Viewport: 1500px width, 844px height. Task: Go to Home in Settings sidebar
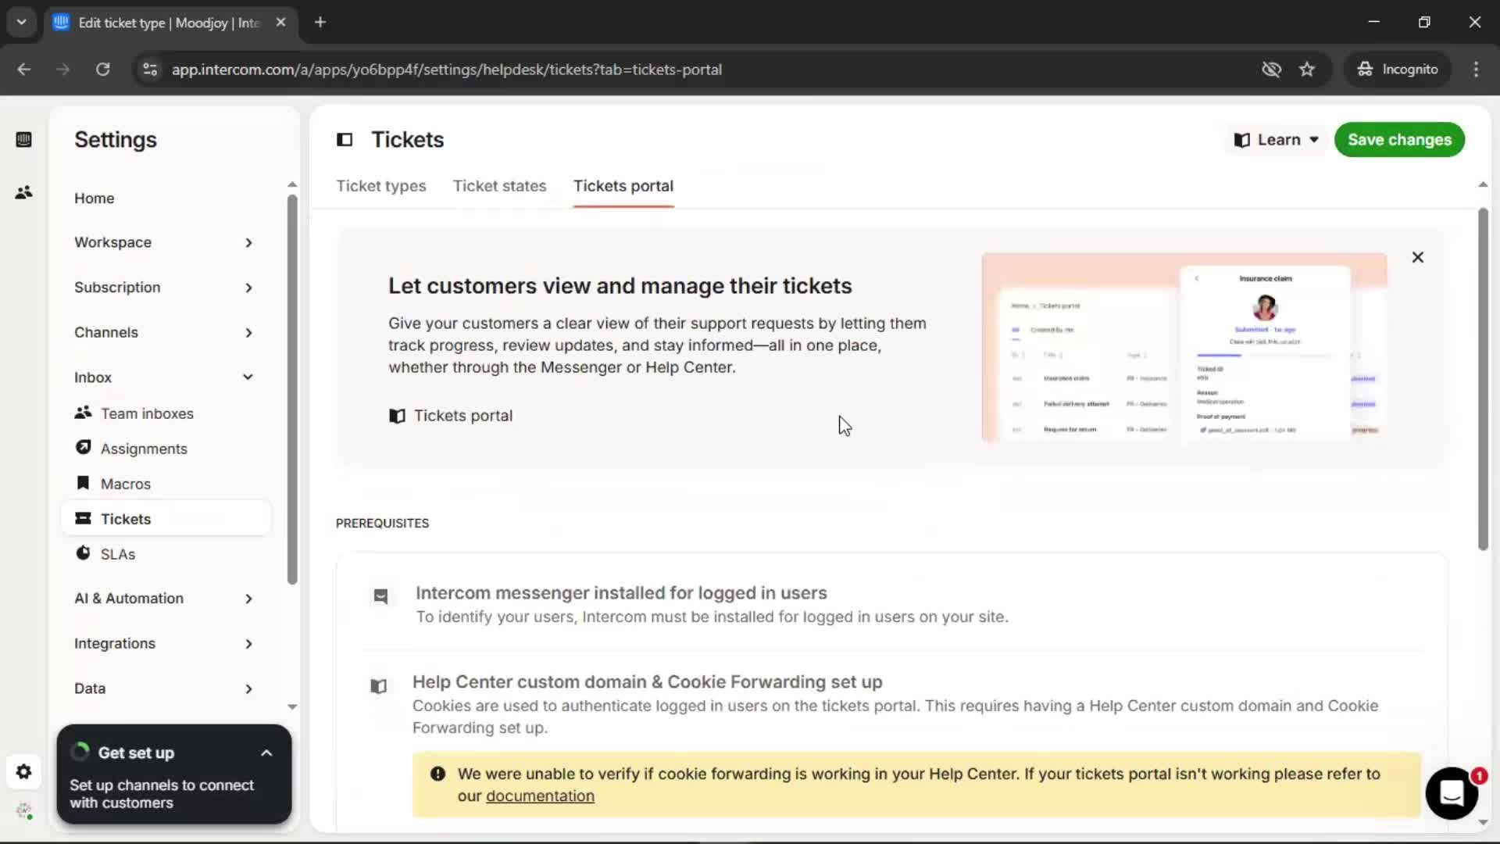95,198
